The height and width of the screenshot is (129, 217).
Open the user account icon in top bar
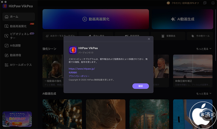[x=213, y=3]
